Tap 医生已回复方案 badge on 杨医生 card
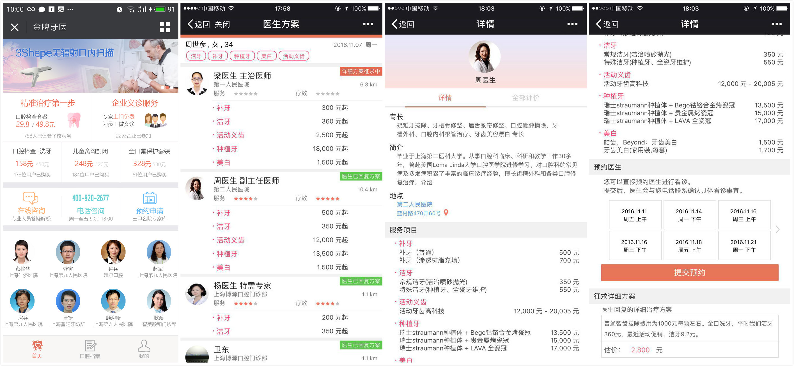Image resolution: width=794 pixels, height=366 pixels. point(361,281)
